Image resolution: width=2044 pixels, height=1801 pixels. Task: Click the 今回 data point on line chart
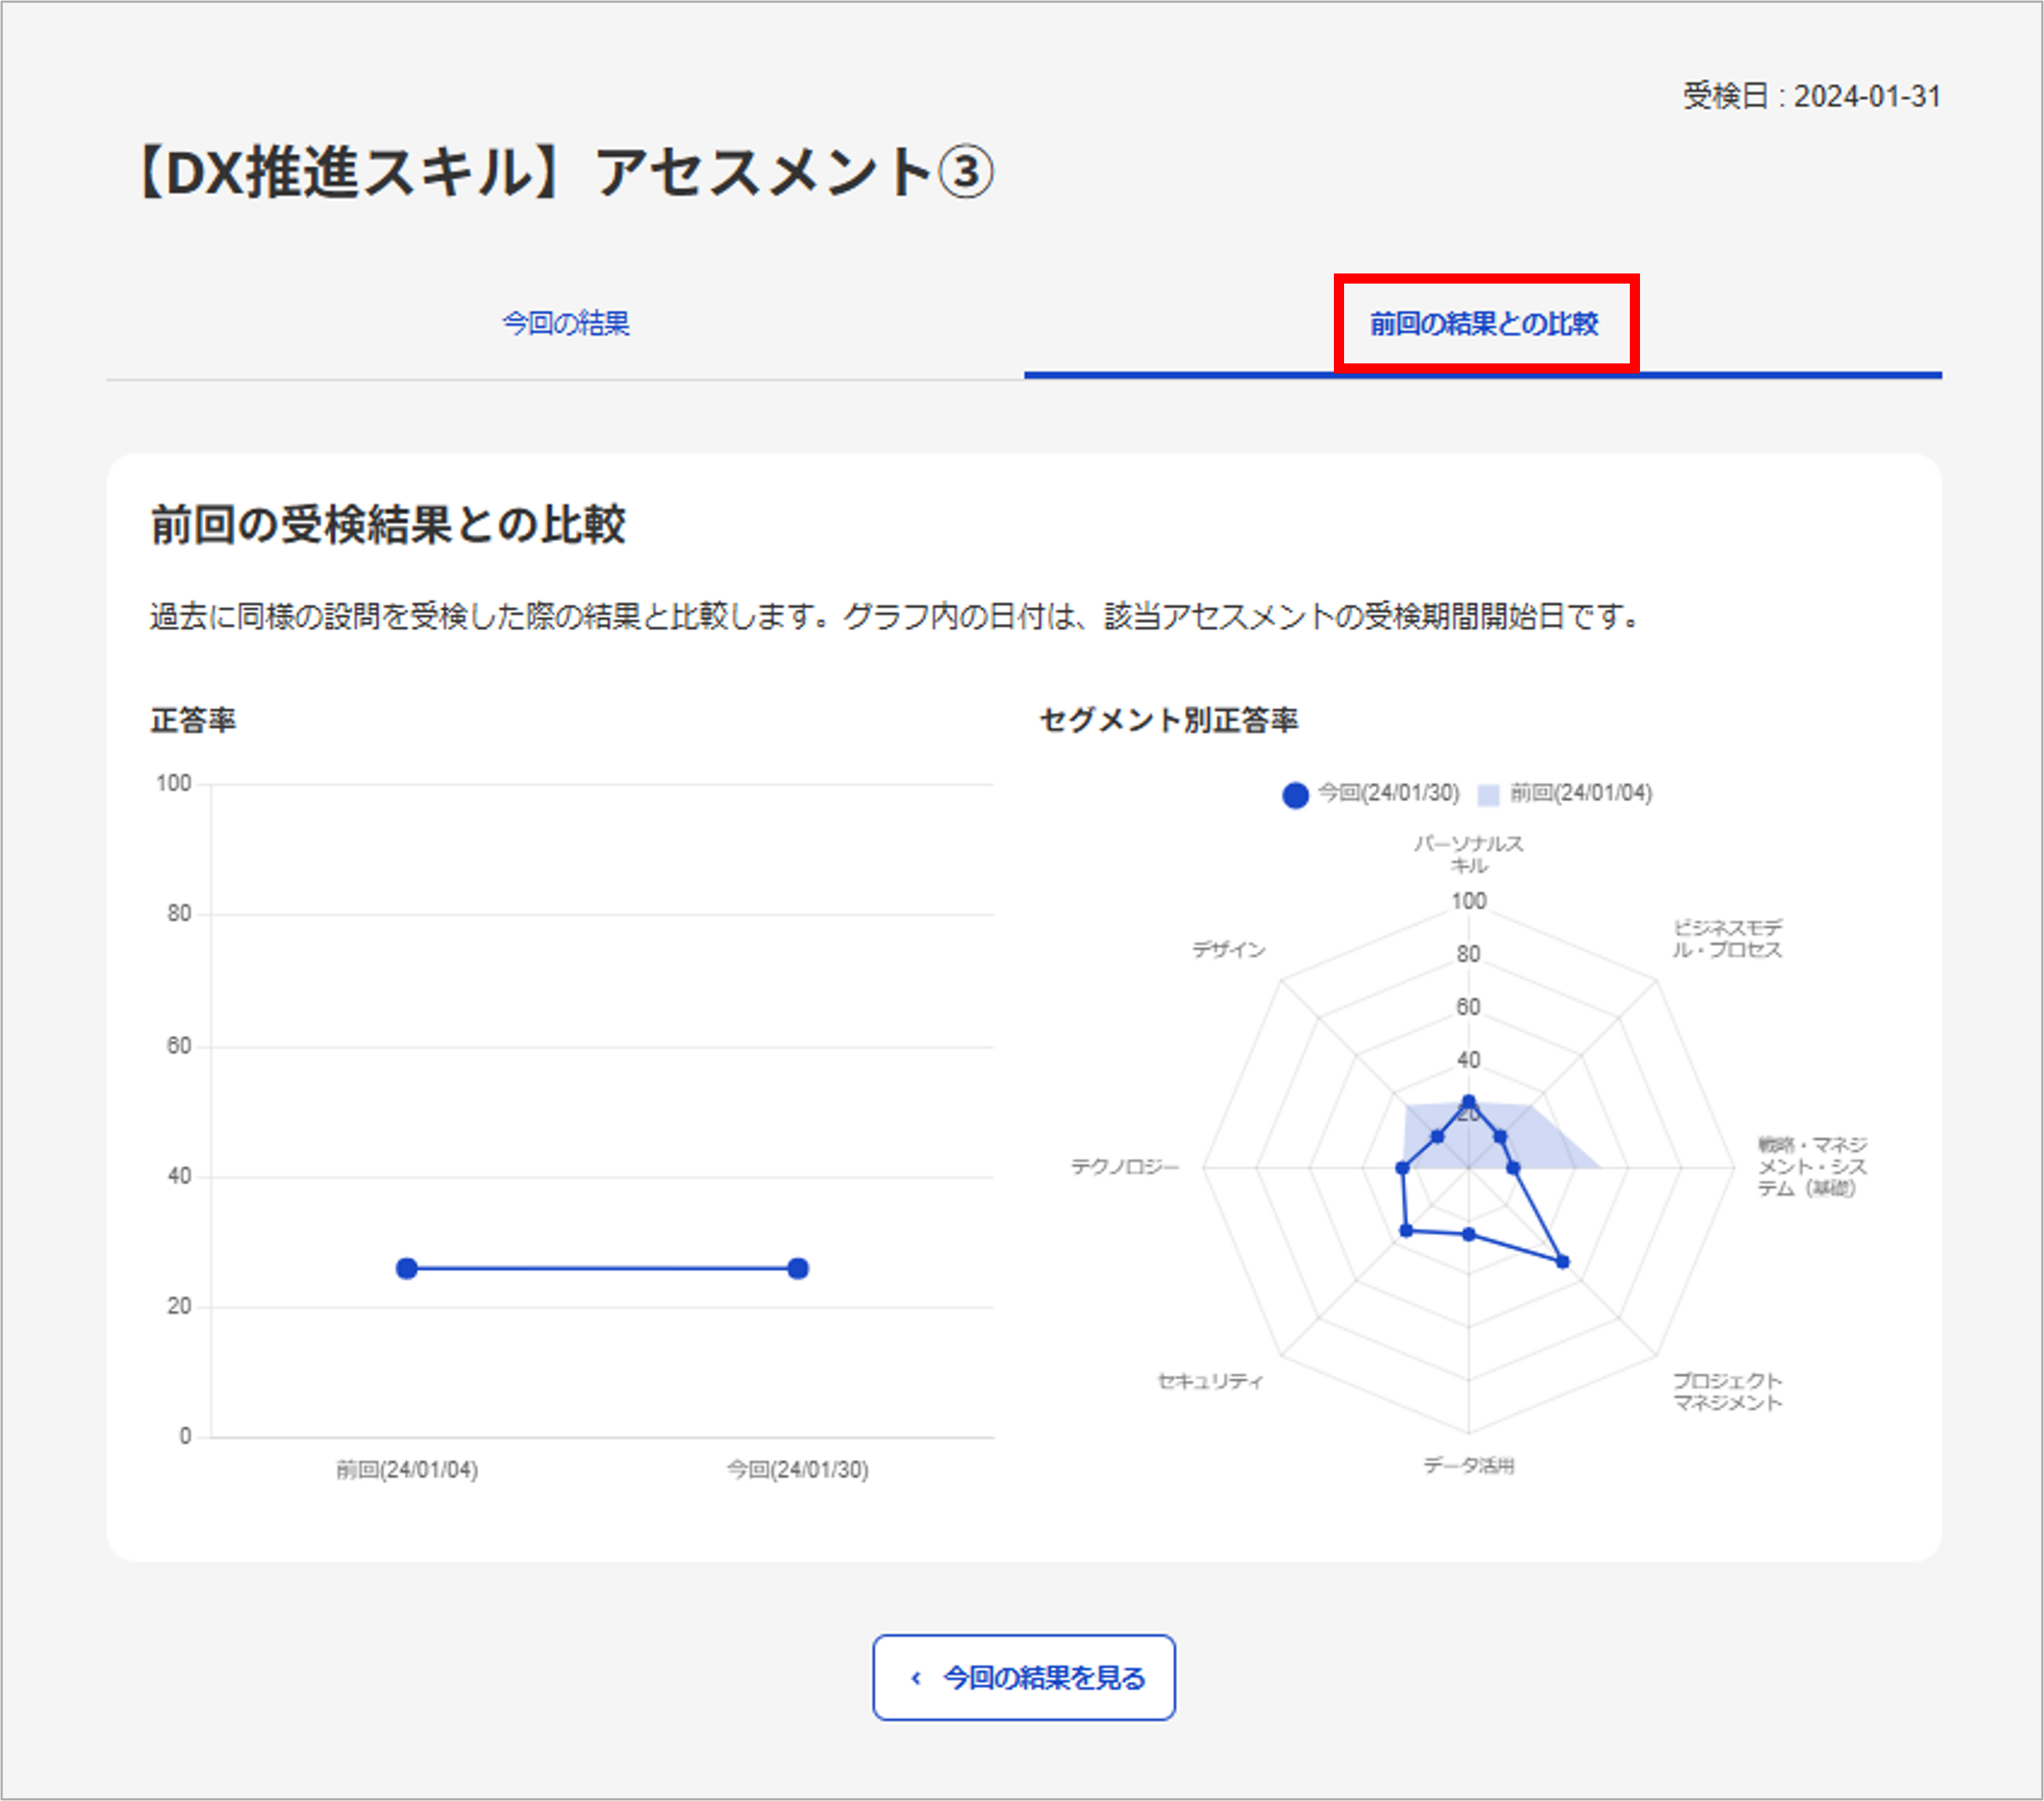798,1268
